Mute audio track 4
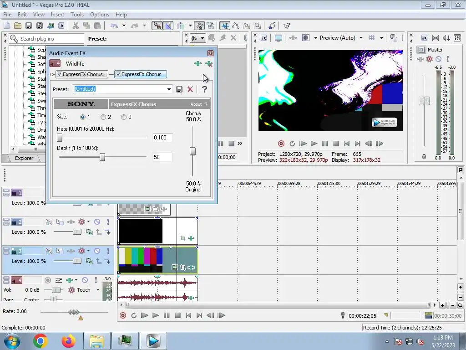The image size is (466, 350). coord(85,280)
